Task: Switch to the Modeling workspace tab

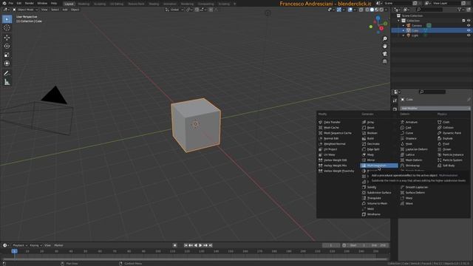Action: click(84, 4)
